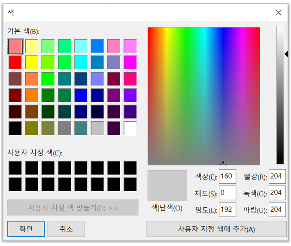Select the black basic color swatch
Image resolution: width=291 pixels, height=246 pixels.
pyautogui.click(x=15, y=128)
